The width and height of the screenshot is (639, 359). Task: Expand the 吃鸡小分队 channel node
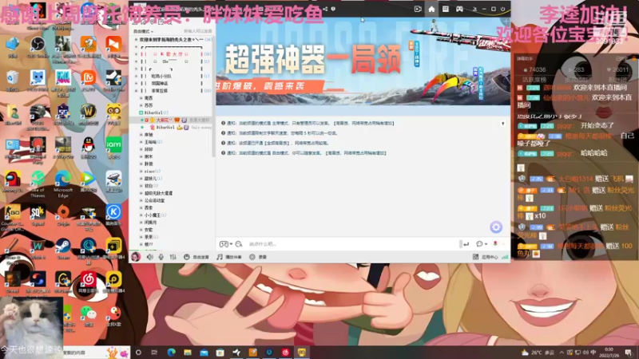[x=137, y=76]
